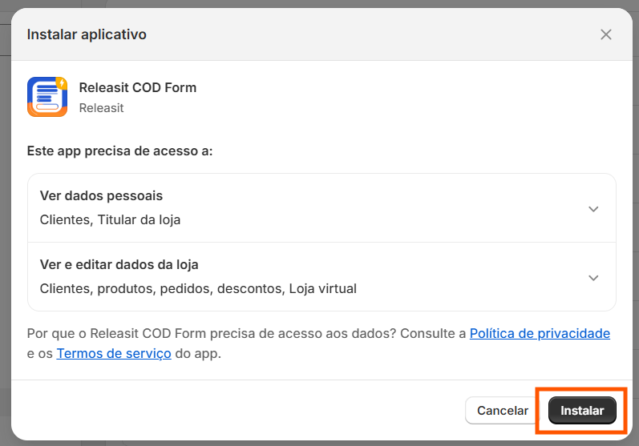
Task: Select the Ver e editar dados da loja heading
Action: 119,264
